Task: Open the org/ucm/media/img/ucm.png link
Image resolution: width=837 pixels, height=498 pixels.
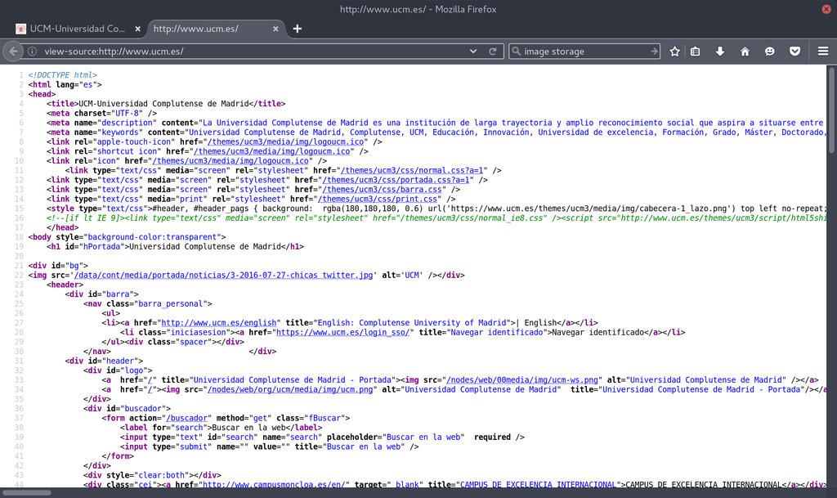Action: pyautogui.click(x=290, y=389)
